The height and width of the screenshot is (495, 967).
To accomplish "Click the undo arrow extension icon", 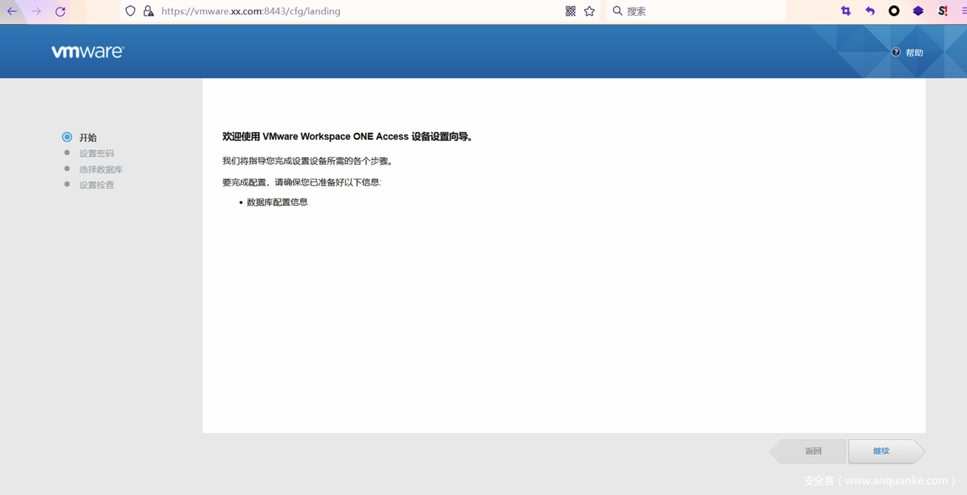I will tap(870, 11).
